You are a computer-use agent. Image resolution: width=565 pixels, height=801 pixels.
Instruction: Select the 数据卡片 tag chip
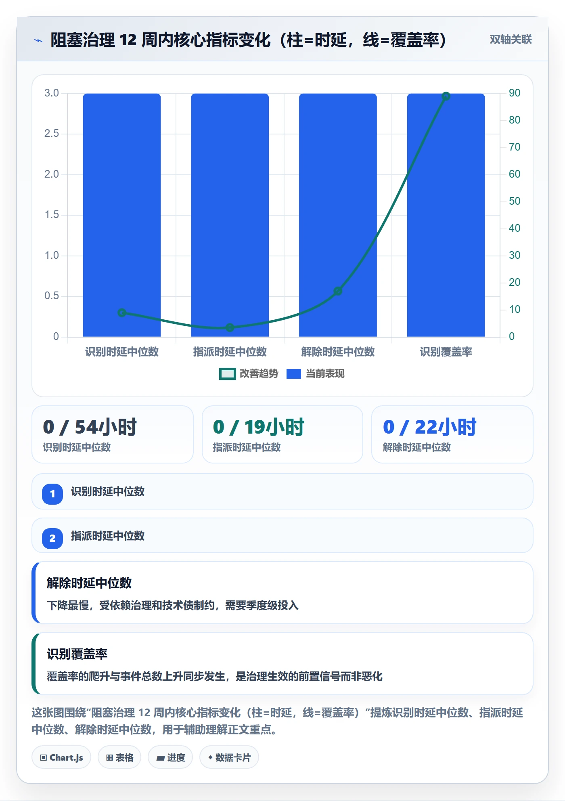(229, 757)
